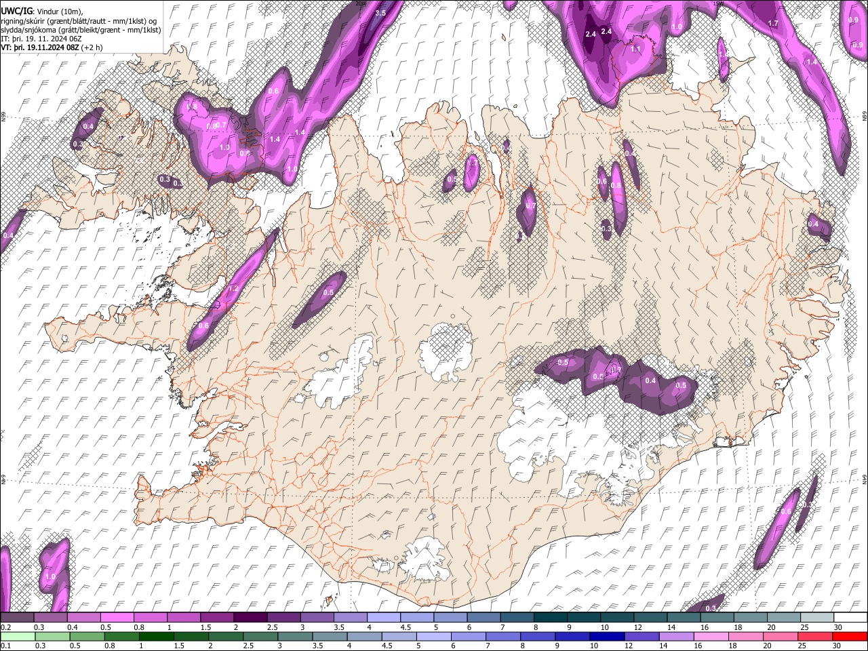Click the 'slydda/snjókoma (grátt/bleikt/grænt' legend line
The height and width of the screenshot is (651, 868).
click(x=80, y=30)
